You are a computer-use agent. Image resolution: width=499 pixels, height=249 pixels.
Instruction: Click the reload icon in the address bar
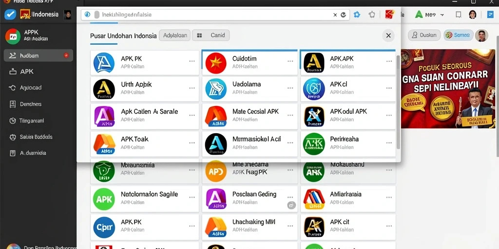(x=344, y=15)
